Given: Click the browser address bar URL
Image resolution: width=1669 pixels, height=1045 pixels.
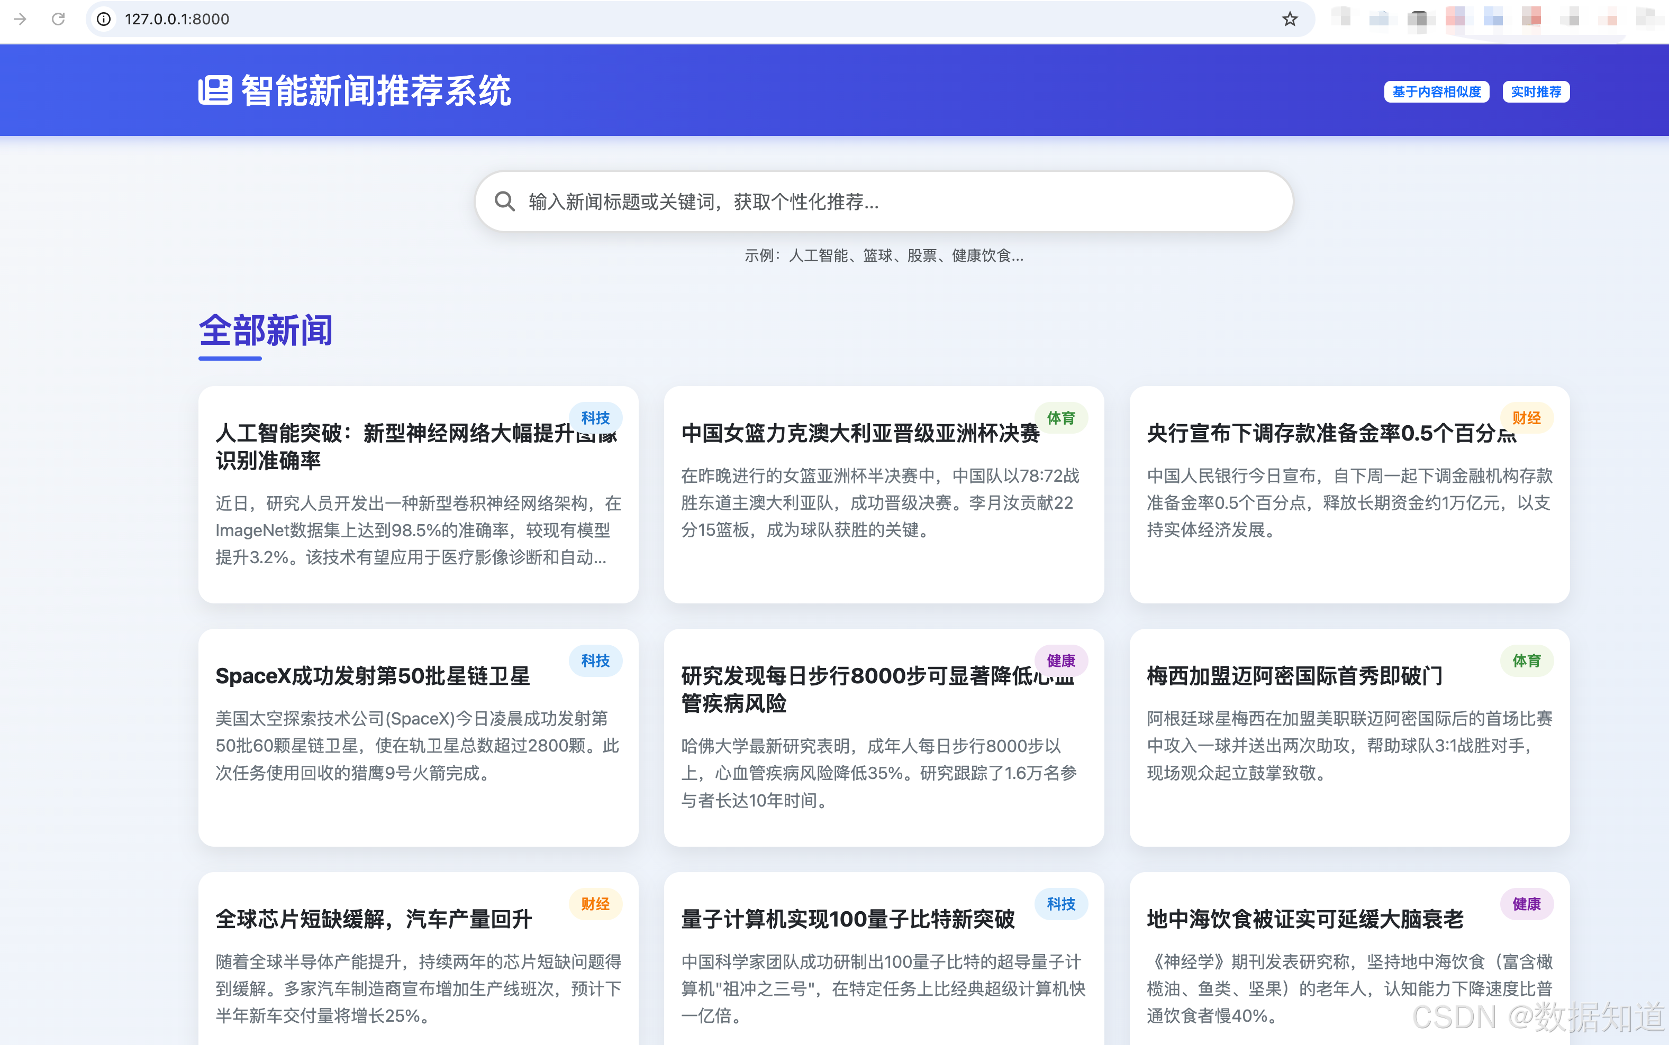Looking at the screenshot, I should coord(176,19).
